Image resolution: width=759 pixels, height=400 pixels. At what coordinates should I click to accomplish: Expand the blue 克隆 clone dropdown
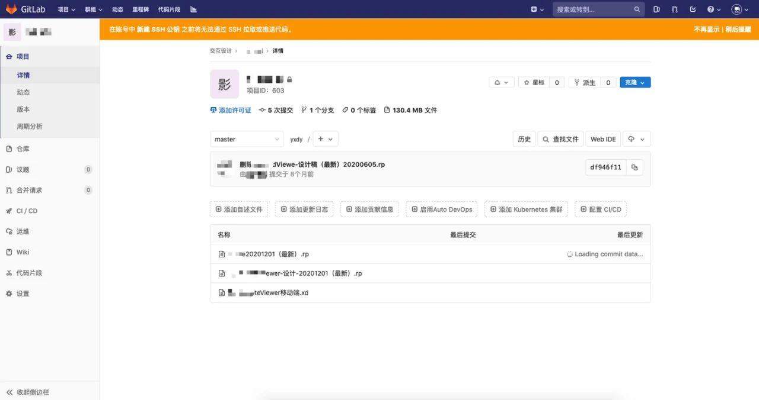(635, 82)
